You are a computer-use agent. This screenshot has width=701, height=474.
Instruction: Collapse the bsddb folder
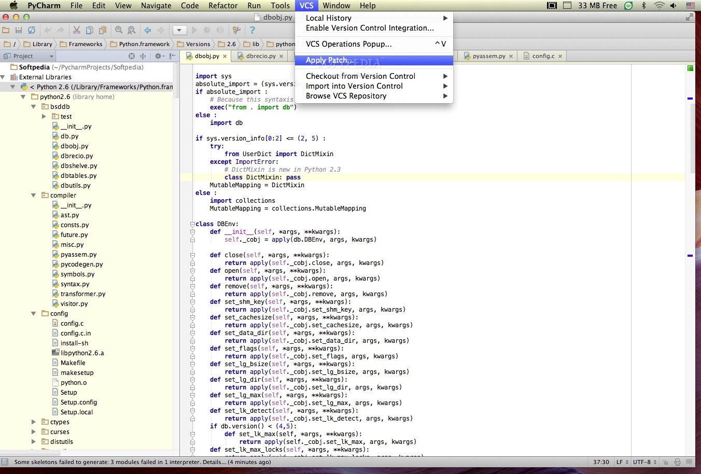(34, 106)
